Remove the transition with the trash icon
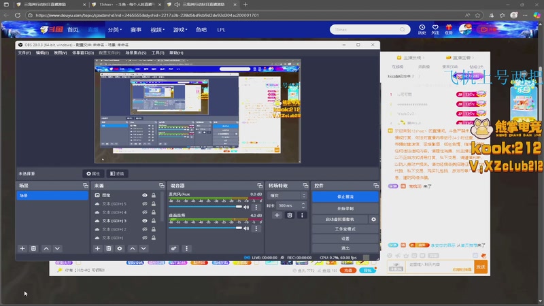Image resolution: width=544 pixels, height=306 pixels. (290, 215)
